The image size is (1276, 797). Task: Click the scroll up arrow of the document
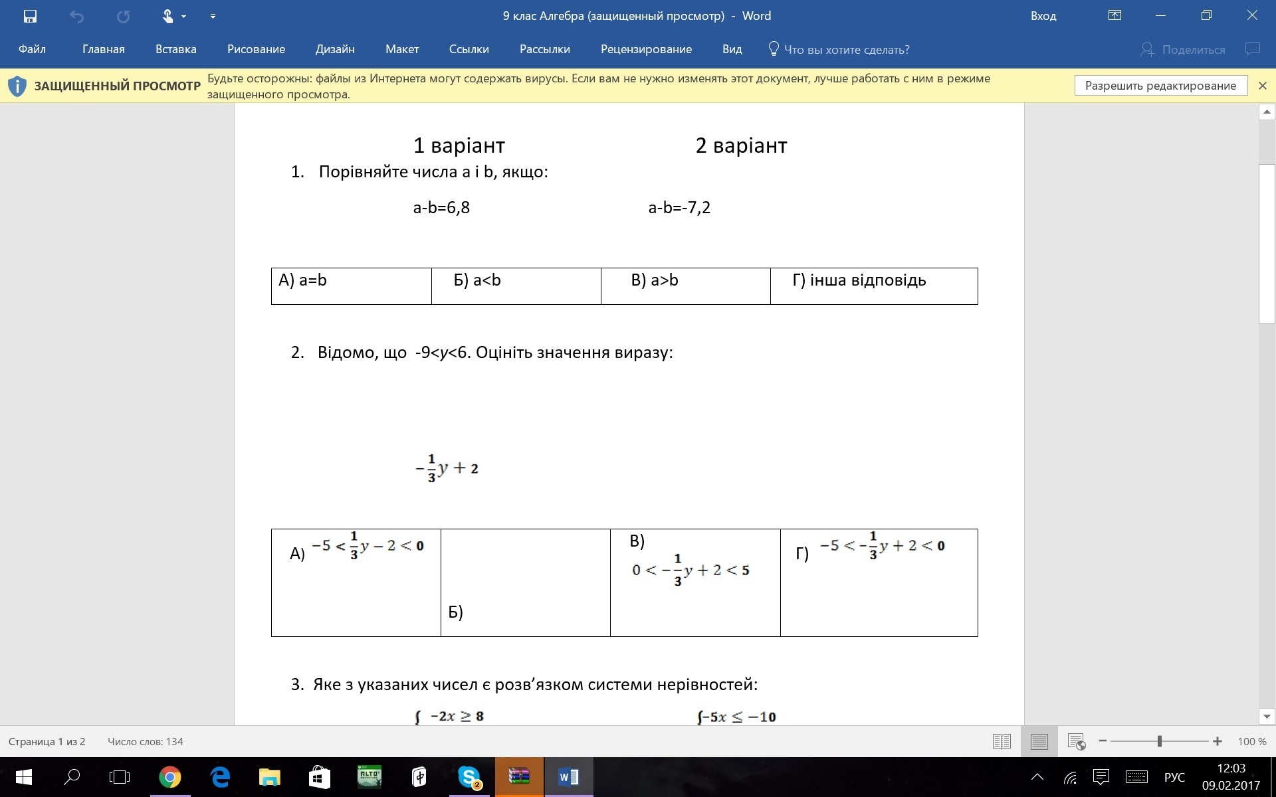pos(1267,112)
